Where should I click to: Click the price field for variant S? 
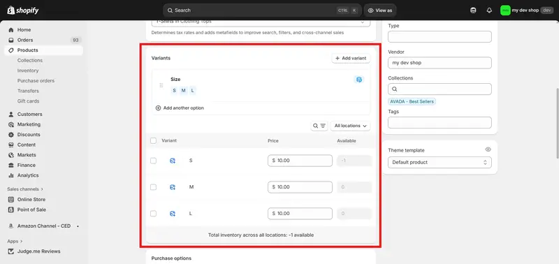point(300,161)
